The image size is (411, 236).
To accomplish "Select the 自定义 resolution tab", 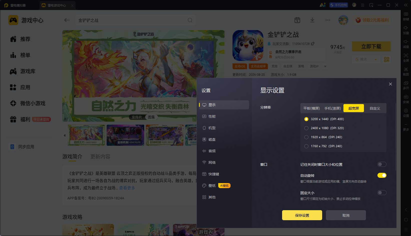I will click(375, 108).
